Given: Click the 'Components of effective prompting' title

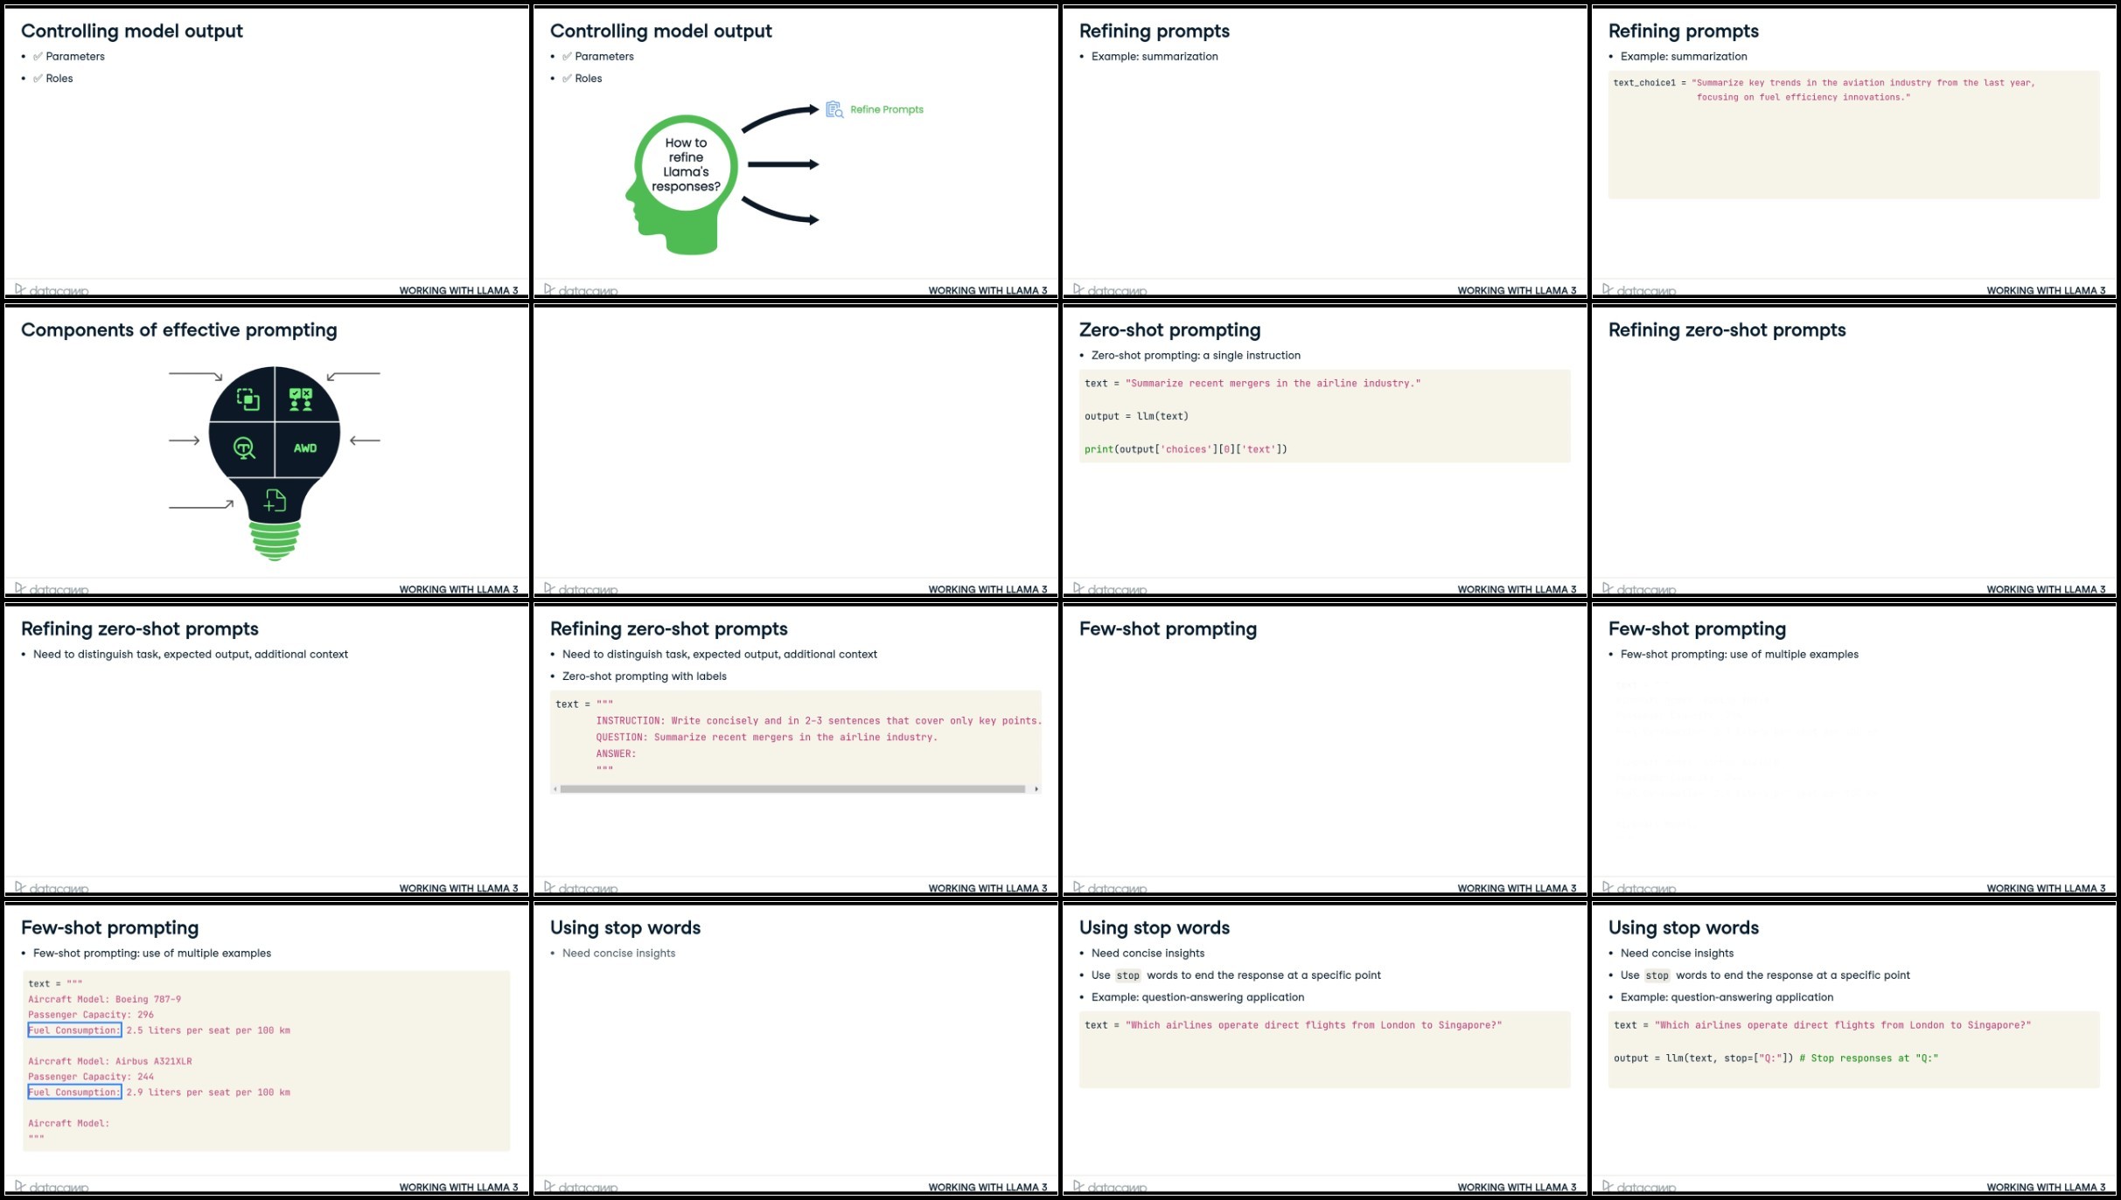Looking at the screenshot, I should pyautogui.click(x=179, y=329).
